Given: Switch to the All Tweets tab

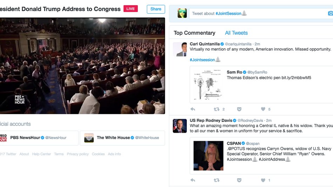Looking at the screenshot, I should 236,33.
